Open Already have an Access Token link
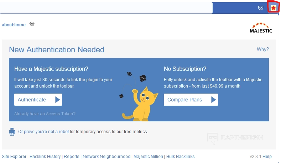Screen dimensions: 281x163 (x=45, y=114)
